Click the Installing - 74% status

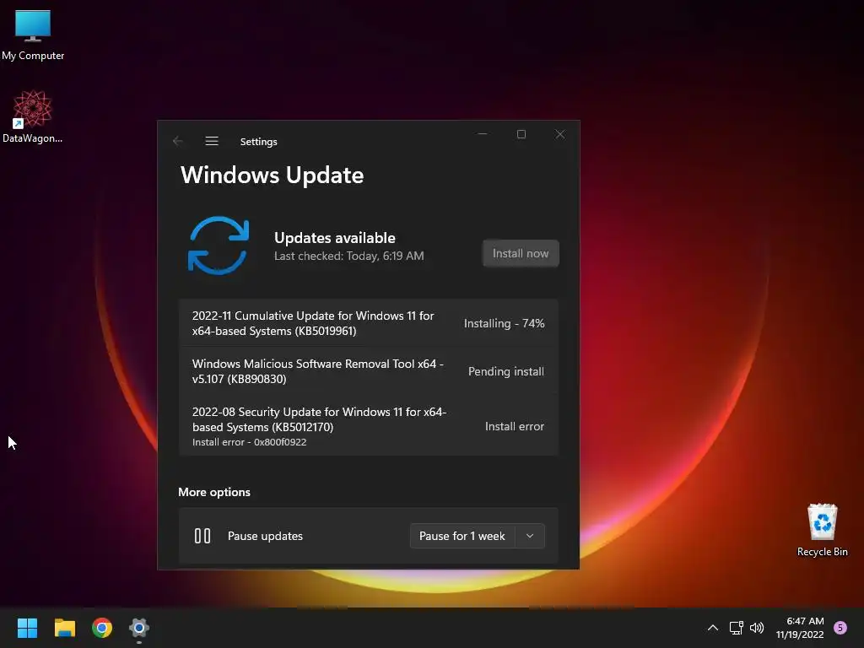tap(505, 323)
